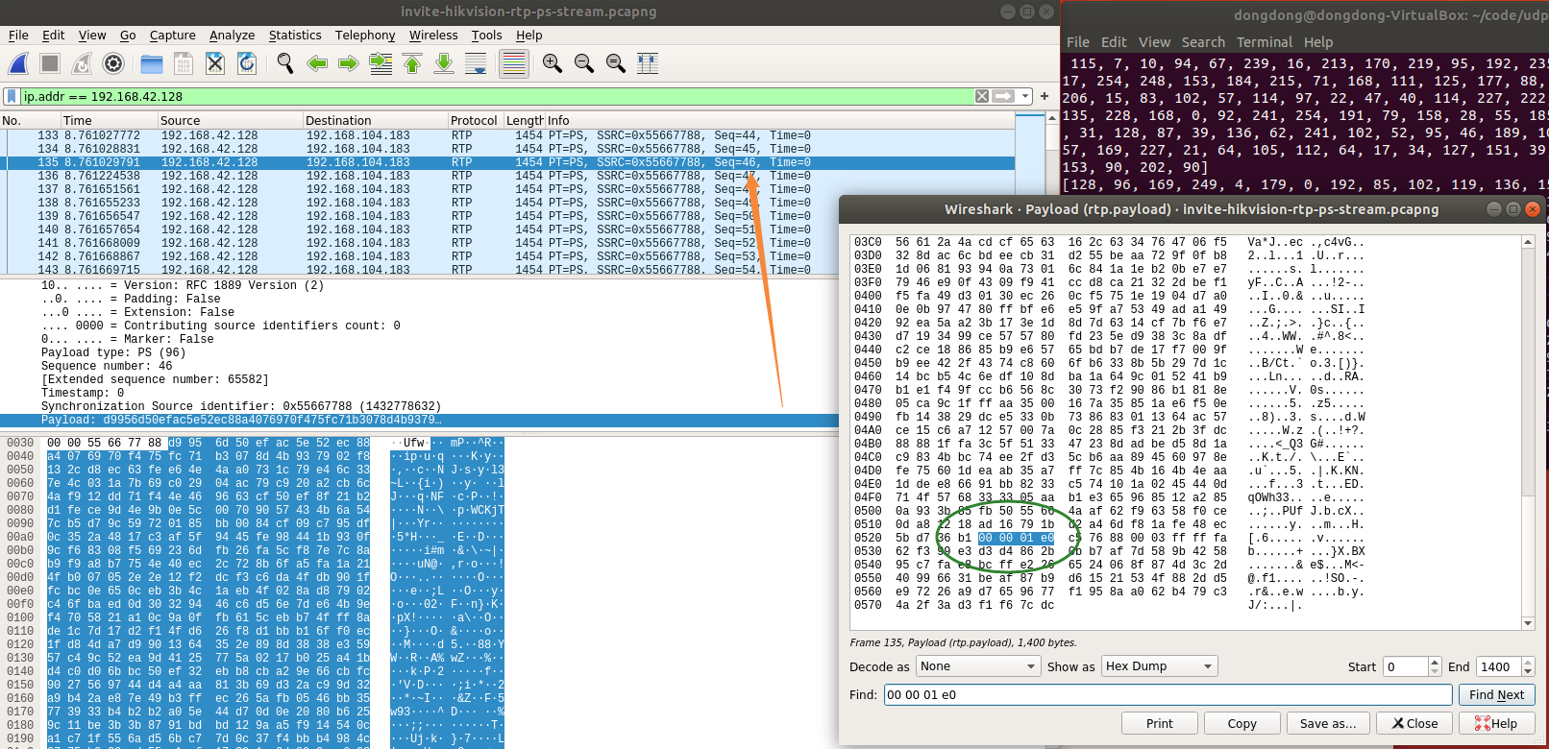Start capturing packets with the shark fin icon

pyautogui.click(x=18, y=63)
